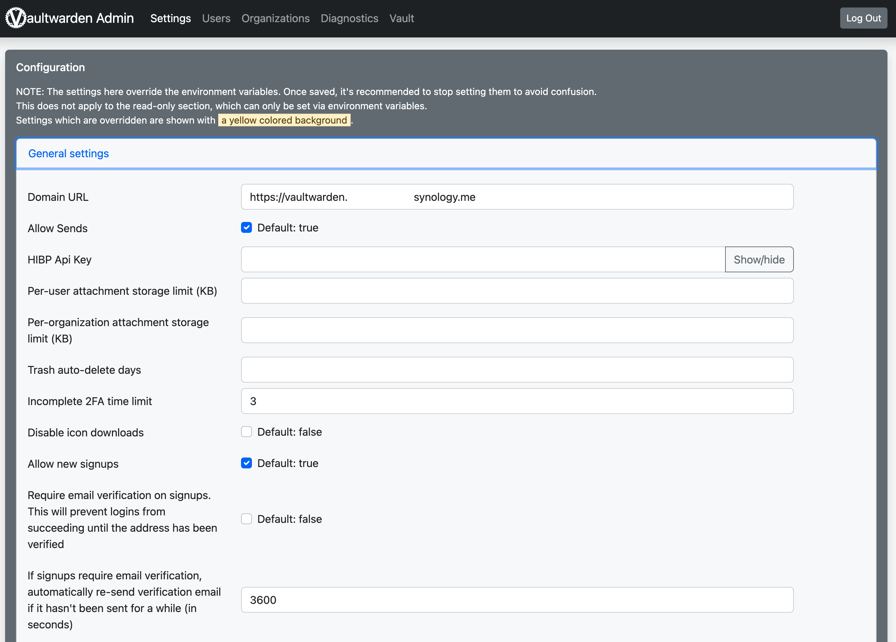
Task: Open the Users page
Action: tap(216, 18)
